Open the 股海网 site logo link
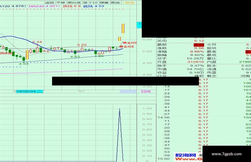 tap(186, 155)
